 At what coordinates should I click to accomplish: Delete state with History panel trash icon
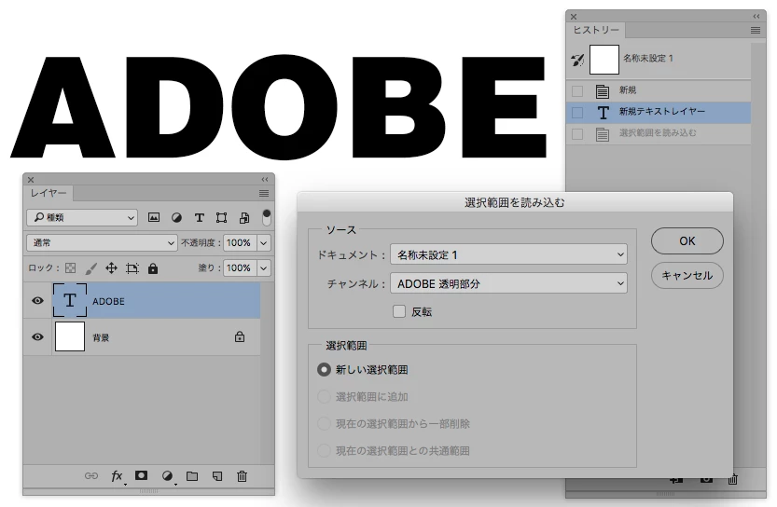(733, 479)
